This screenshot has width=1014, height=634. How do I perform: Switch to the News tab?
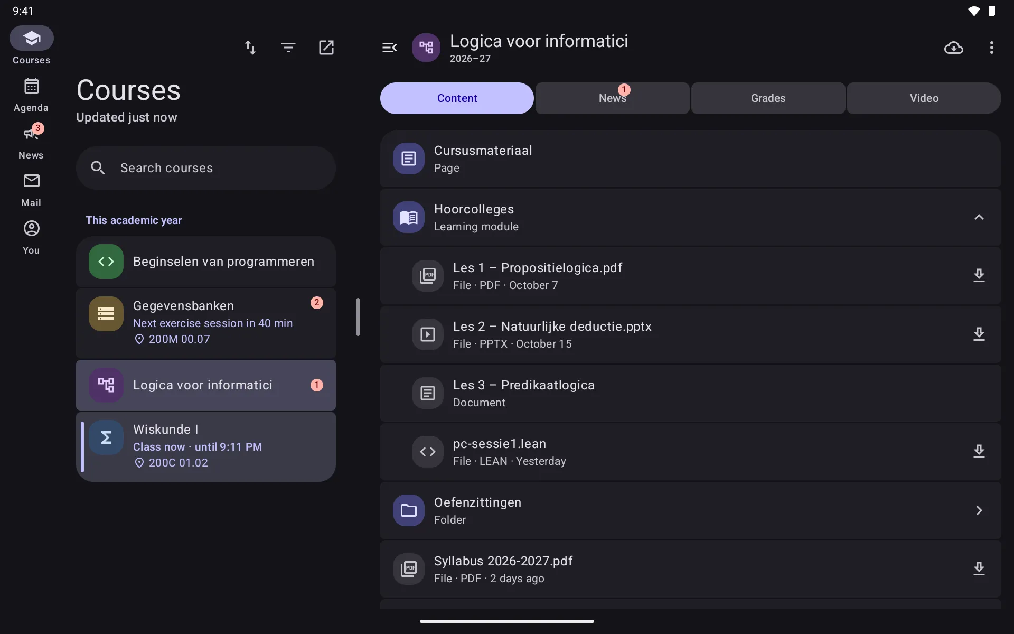(x=613, y=98)
